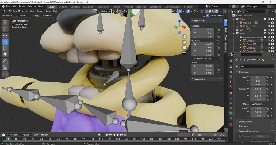Activate the Transform tool in left toolbar
Viewport: 276px width, 145px height.
[5, 54]
